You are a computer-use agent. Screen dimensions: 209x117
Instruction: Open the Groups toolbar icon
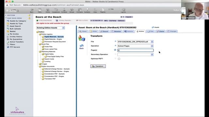[x=72, y=10]
